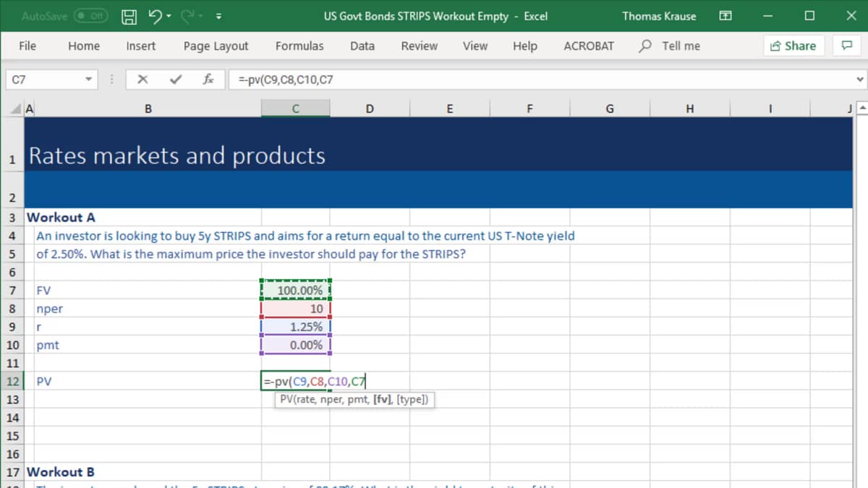Image resolution: width=868 pixels, height=488 pixels.
Task: Expand the Name Box dropdown
Action: (88, 80)
